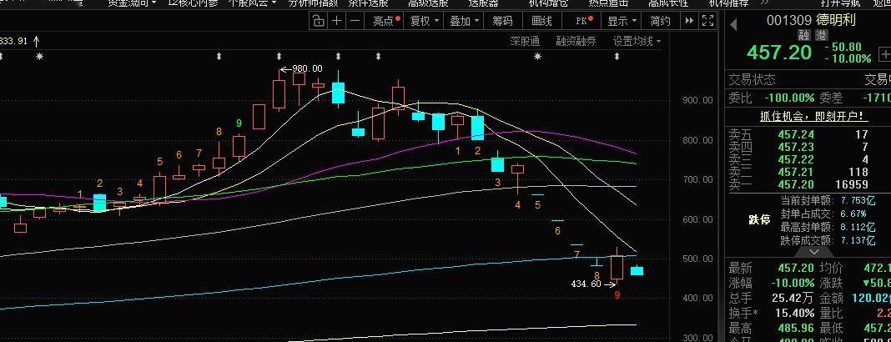Toggle 深股通 overlay
Screen dimensions: 891x342
[x=525, y=41]
